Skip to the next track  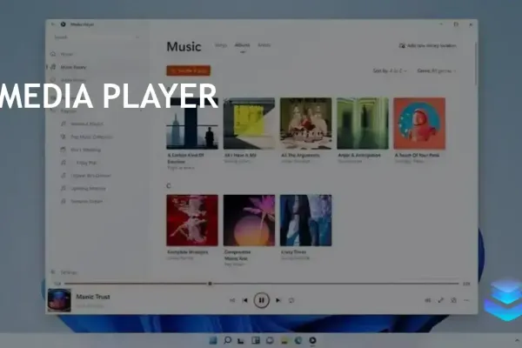(278, 300)
